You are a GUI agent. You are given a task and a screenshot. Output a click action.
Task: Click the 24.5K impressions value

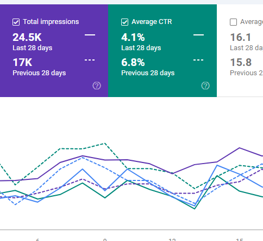tap(27, 37)
